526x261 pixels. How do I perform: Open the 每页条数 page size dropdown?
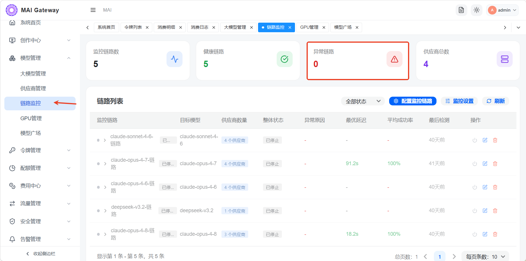click(485, 257)
